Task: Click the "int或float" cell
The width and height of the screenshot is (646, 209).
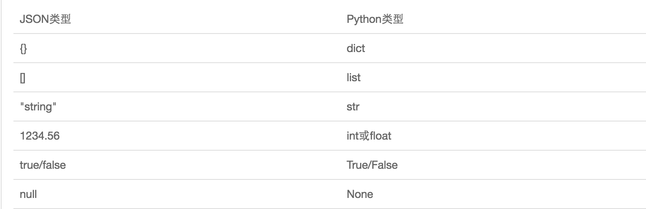Action: (x=369, y=136)
